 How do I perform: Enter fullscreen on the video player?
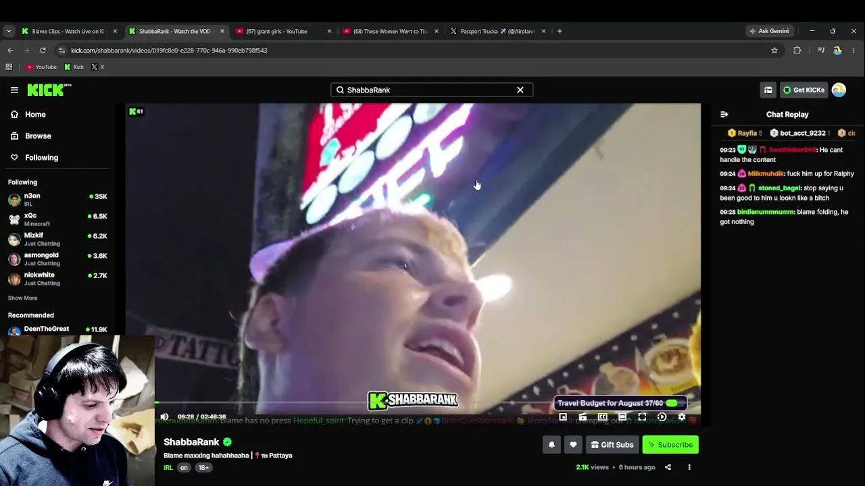pyautogui.click(x=642, y=417)
